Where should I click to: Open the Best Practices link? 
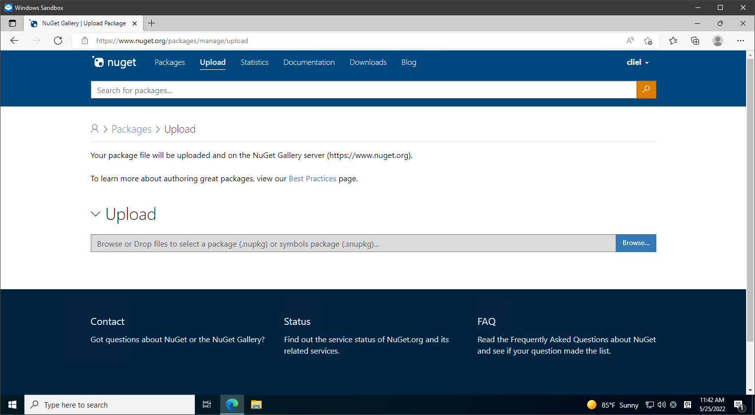click(x=313, y=178)
